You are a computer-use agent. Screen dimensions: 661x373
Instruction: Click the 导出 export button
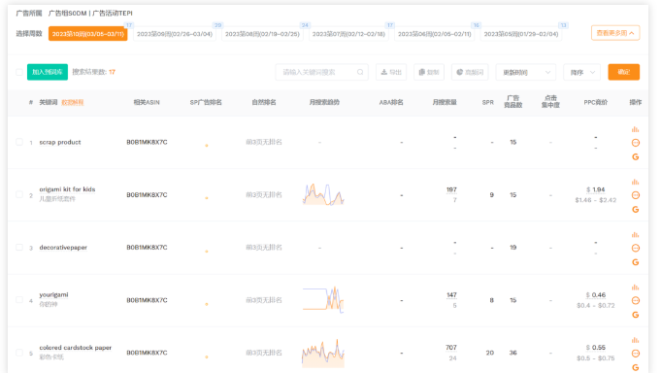tap(391, 72)
